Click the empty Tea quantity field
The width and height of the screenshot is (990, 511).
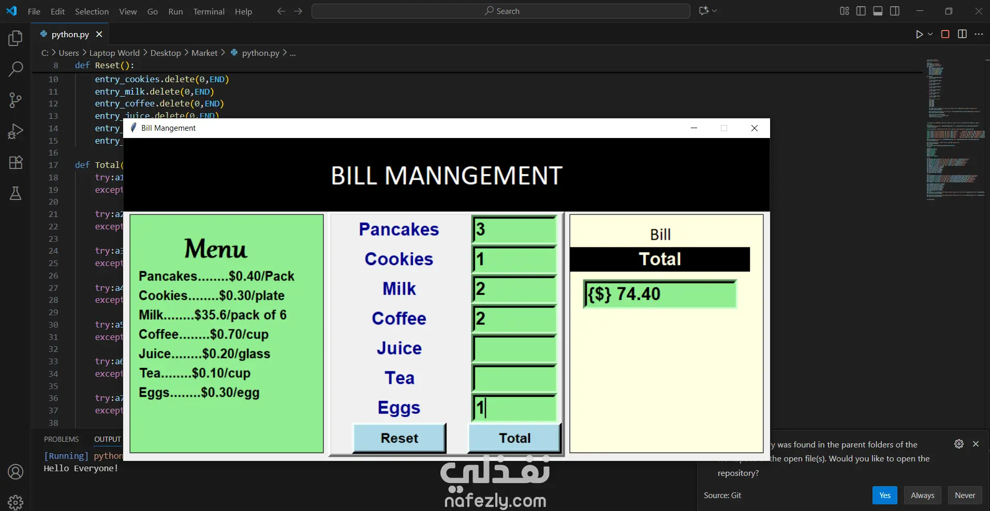click(514, 378)
